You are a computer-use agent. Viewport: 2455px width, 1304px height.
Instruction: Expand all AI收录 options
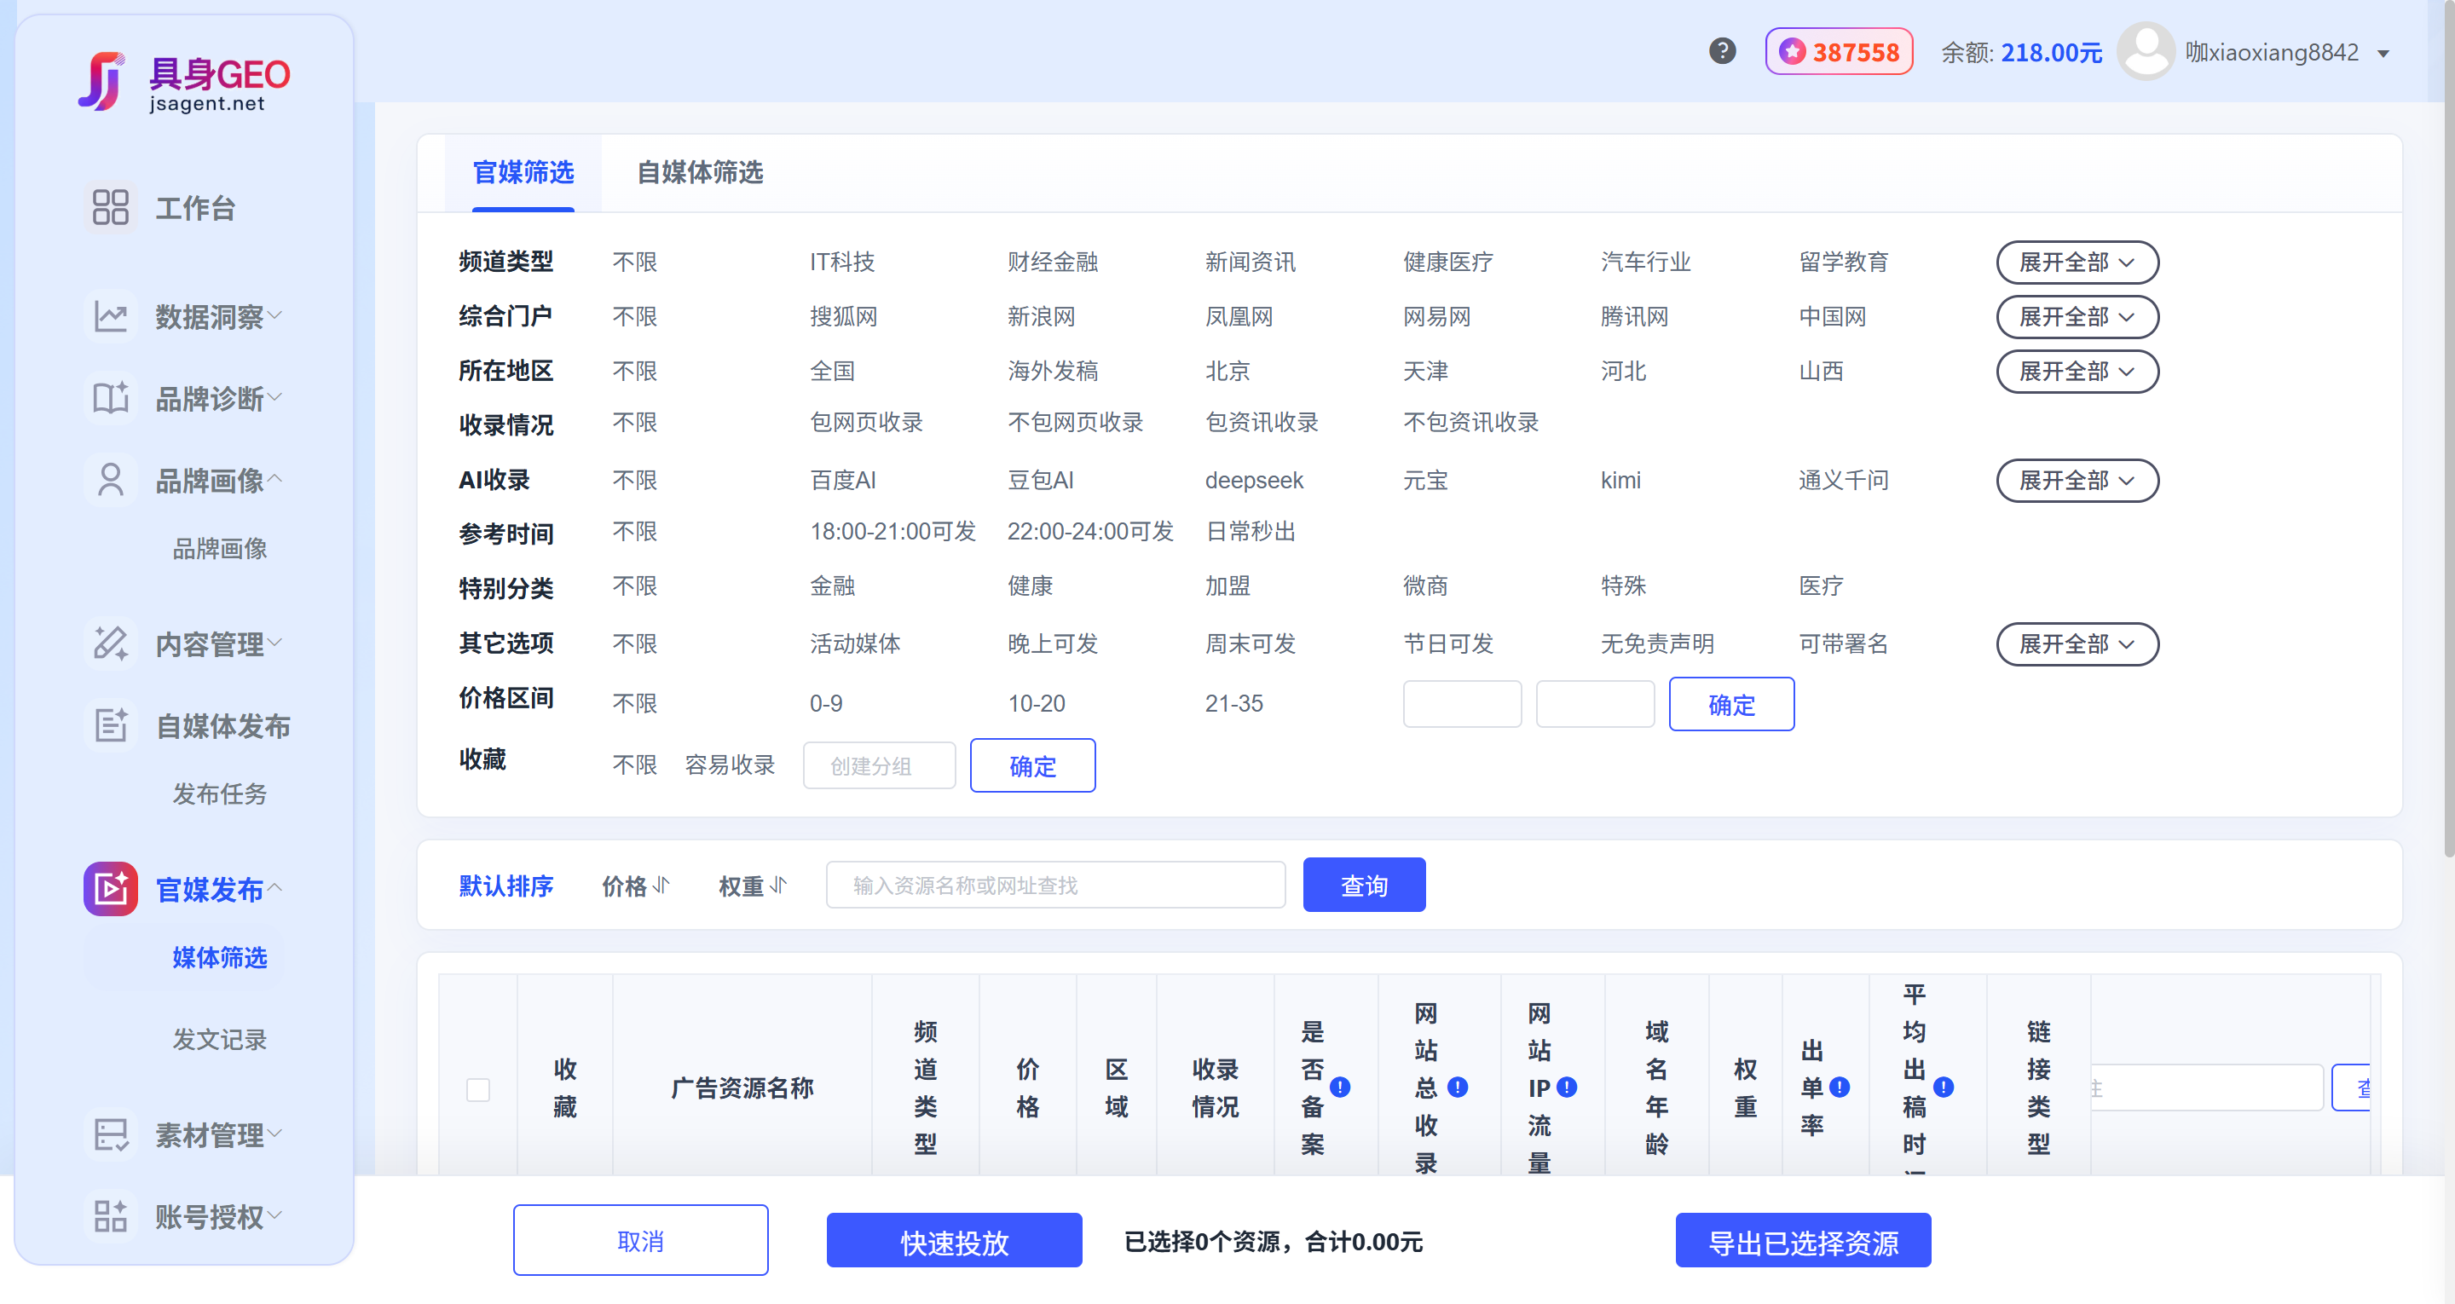pos(2077,481)
